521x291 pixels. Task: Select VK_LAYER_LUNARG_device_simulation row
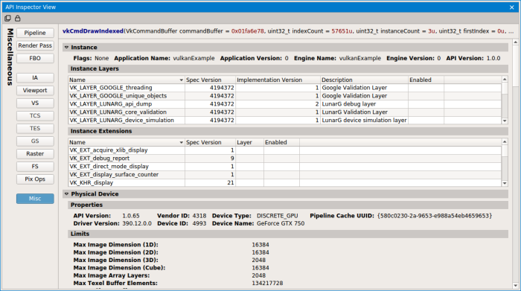pyautogui.click(x=285, y=121)
